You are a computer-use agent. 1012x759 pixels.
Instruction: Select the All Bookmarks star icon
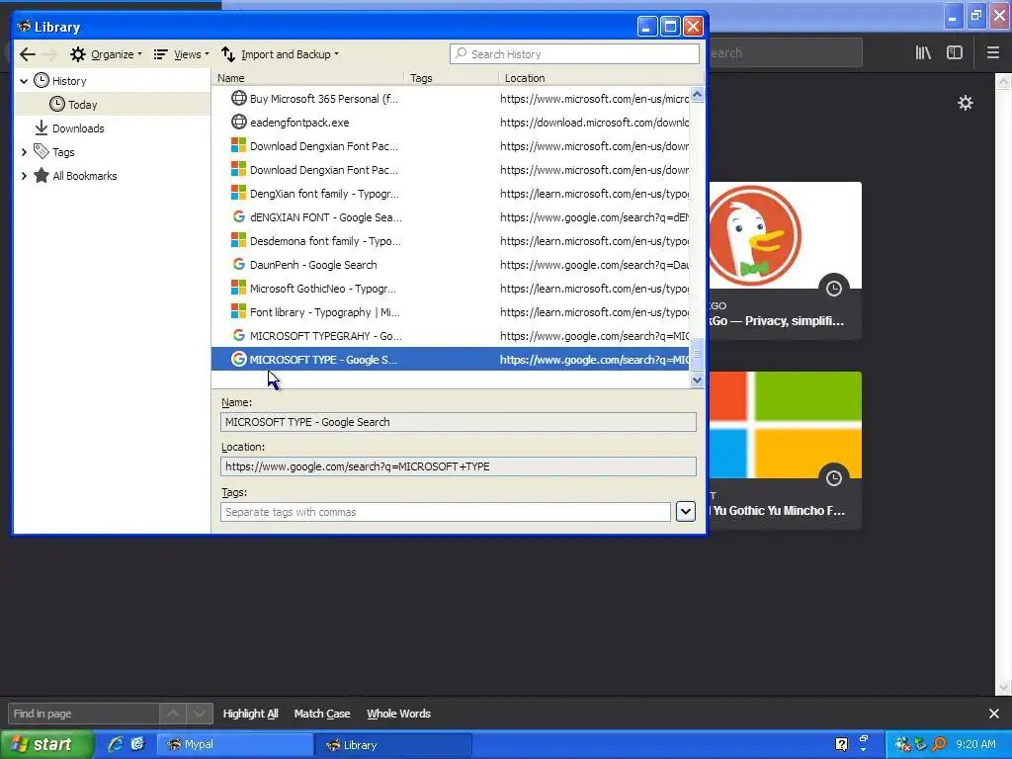click(42, 176)
